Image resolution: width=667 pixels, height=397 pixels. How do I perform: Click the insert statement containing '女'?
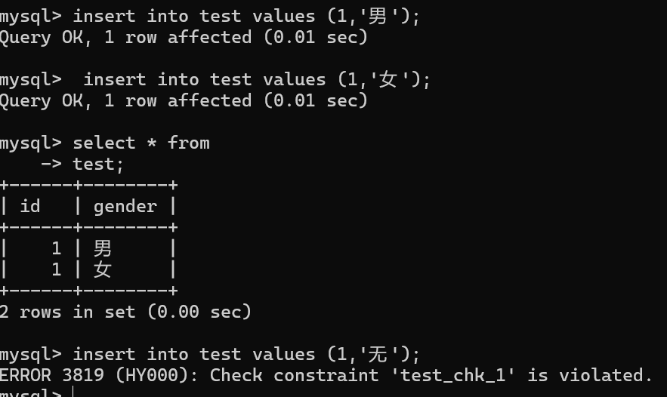(x=257, y=79)
